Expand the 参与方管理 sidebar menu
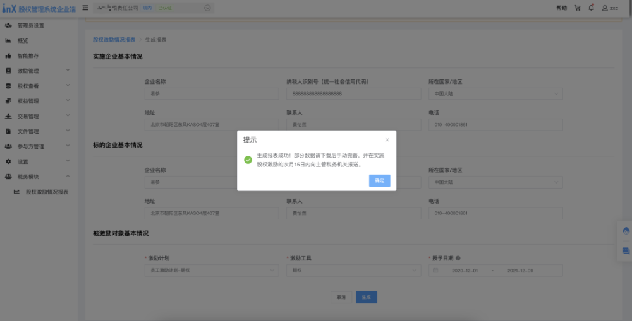The image size is (632, 321). point(39,146)
